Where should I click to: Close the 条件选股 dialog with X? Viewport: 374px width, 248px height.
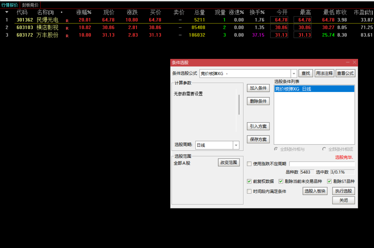click(354, 62)
